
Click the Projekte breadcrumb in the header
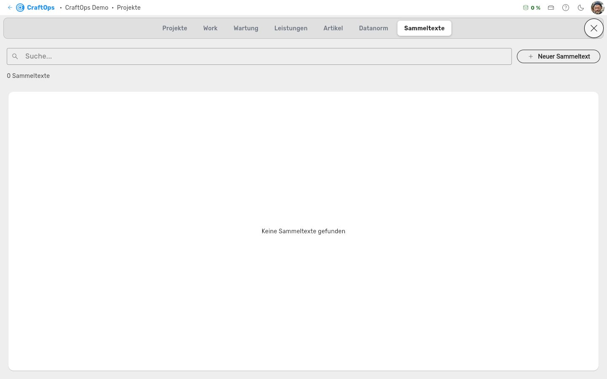pos(129,8)
